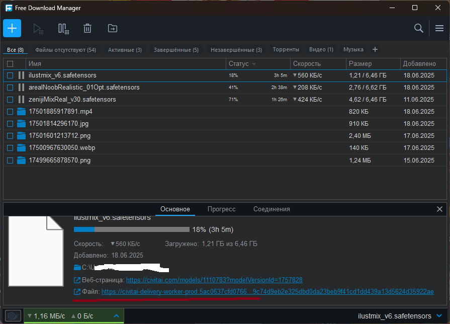Switch to the Основное details tab
This screenshot has height=324, width=450.
click(x=175, y=209)
